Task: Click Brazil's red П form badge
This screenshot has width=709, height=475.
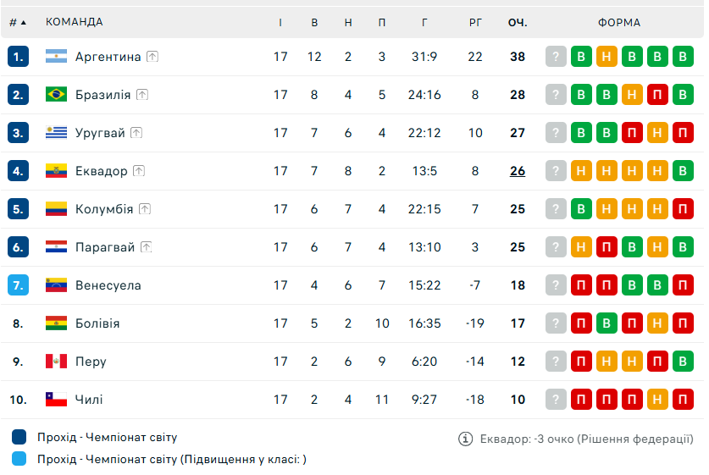Action: pos(657,95)
